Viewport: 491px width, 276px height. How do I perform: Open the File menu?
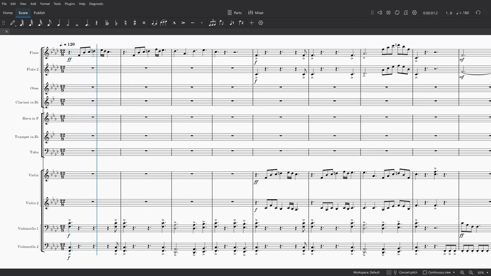tap(4, 4)
